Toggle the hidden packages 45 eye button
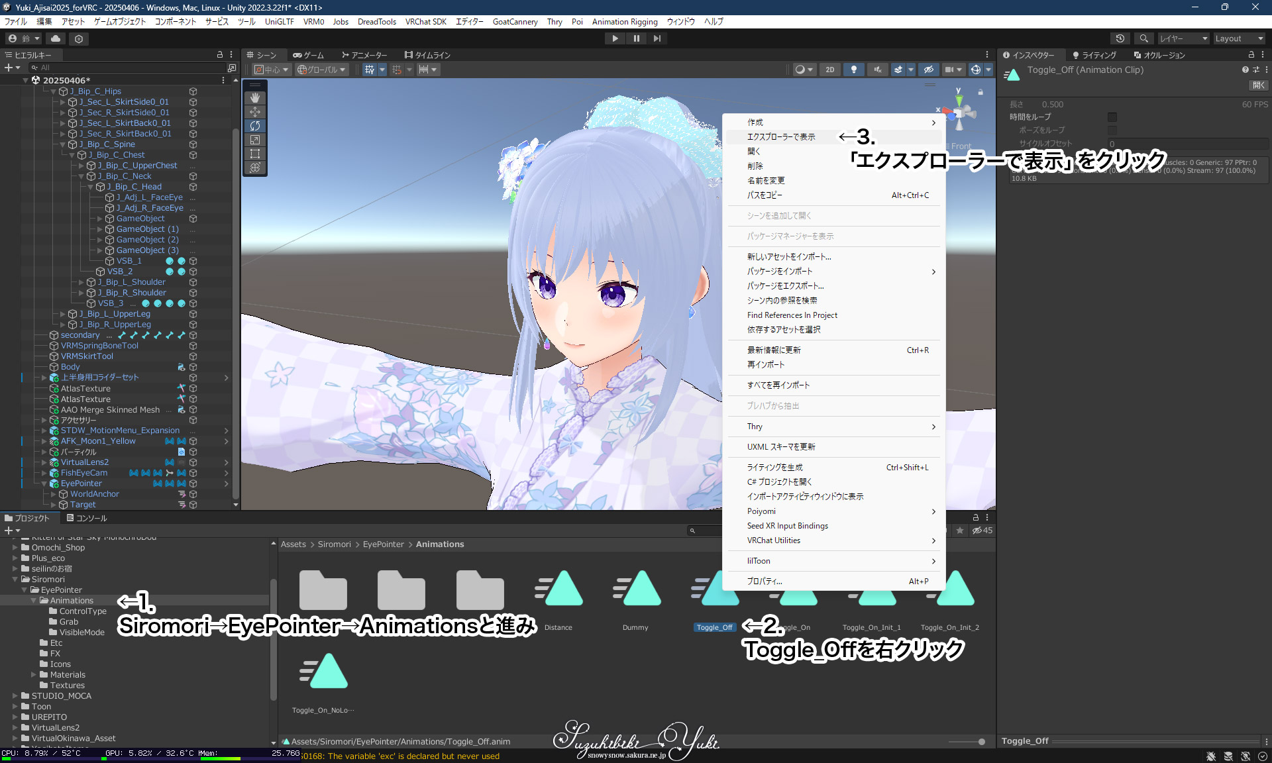The width and height of the screenshot is (1272, 763). pos(982,531)
